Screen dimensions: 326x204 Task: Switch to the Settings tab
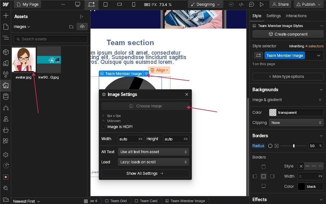pos(273,16)
